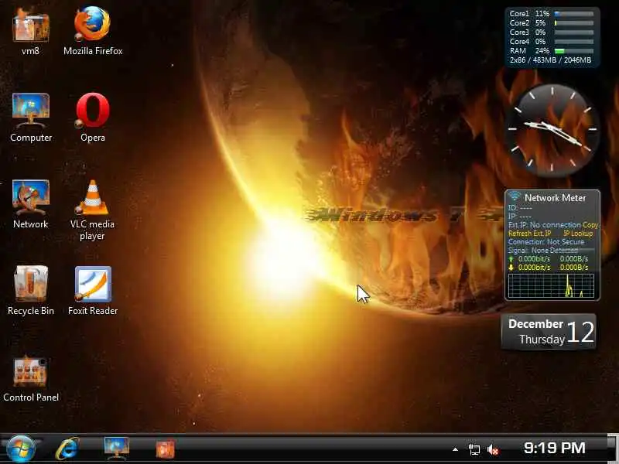Click Copy in Network Meter gadget
619x464 pixels.
pos(590,225)
